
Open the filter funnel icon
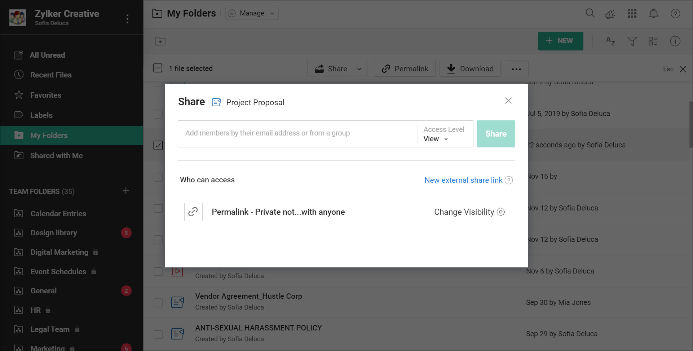pyautogui.click(x=632, y=41)
